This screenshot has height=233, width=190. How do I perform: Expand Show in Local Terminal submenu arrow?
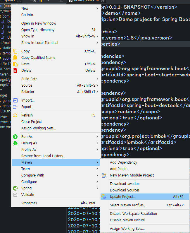(x=97, y=43)
